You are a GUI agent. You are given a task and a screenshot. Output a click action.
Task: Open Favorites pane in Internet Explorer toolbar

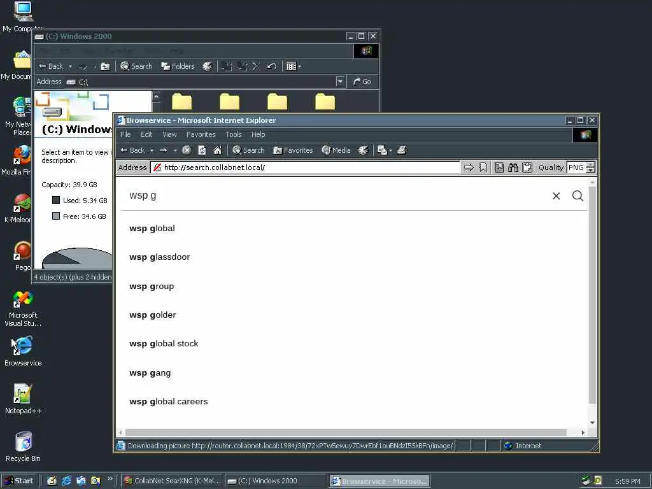tap(293, 150)
